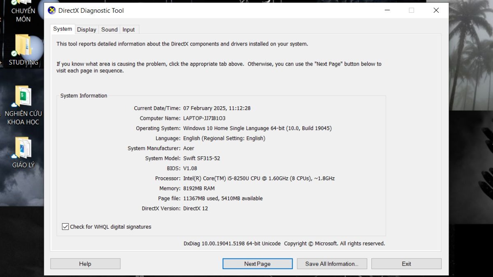Click the 'If you know what area' paragraph

(219, 67)
